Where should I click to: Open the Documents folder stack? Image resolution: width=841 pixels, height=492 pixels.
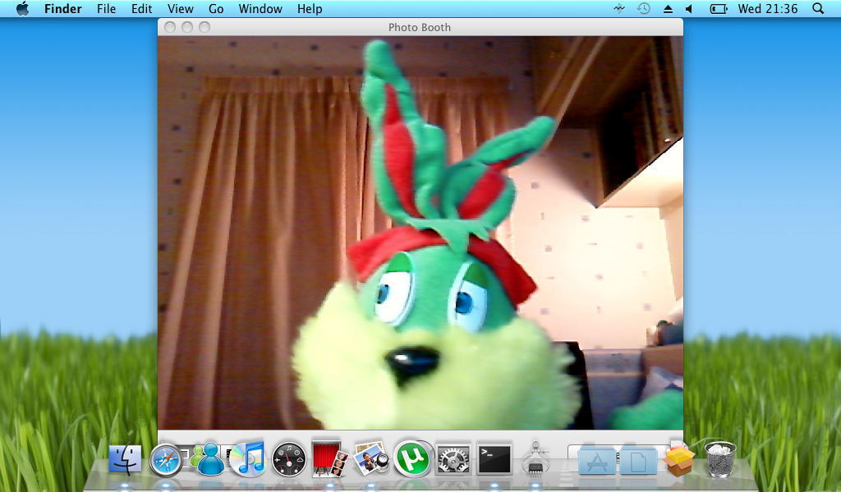638,460
